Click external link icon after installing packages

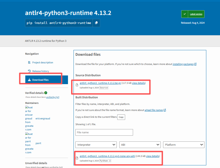click(x=195, y=64)
